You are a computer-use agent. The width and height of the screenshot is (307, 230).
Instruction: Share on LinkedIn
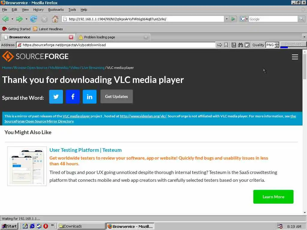90,97
